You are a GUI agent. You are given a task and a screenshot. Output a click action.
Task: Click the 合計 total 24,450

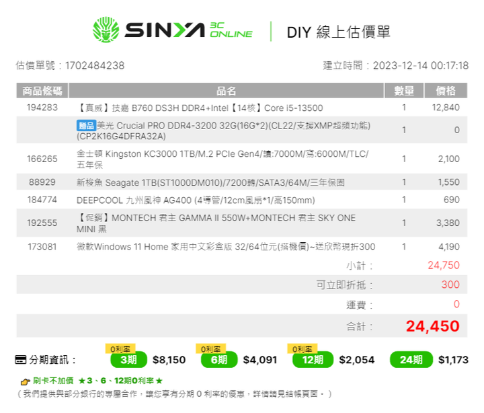pos(433,326)
